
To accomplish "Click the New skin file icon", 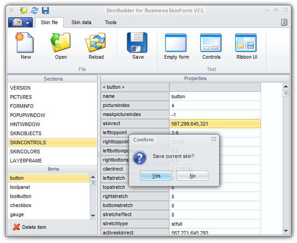I will (26, 43).
